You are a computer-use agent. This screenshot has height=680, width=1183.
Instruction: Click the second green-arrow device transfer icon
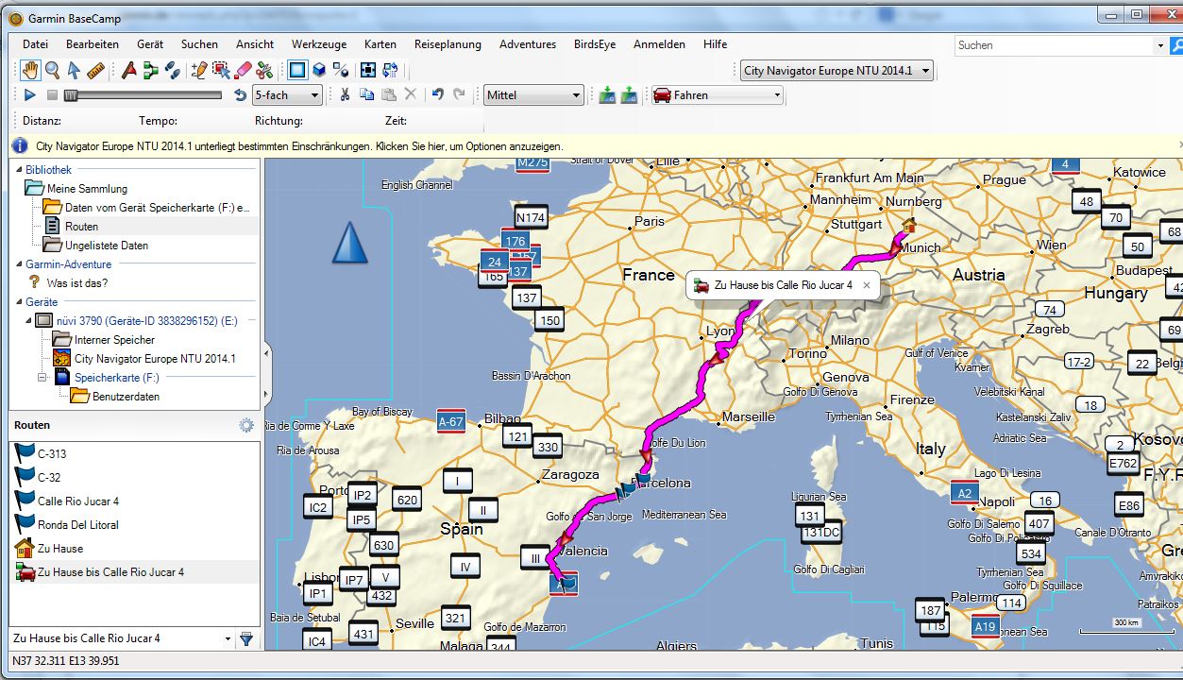pos(630,94)
